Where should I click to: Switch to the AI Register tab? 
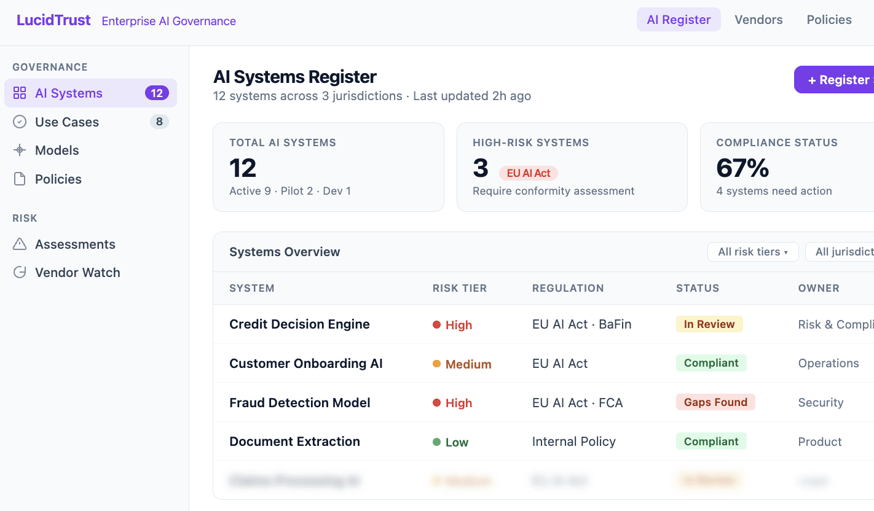click(679, 20)
